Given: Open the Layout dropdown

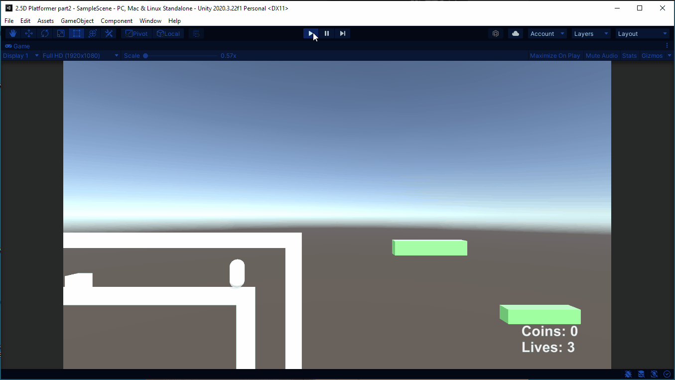Looking at the screenshot, I should (643, 33).
